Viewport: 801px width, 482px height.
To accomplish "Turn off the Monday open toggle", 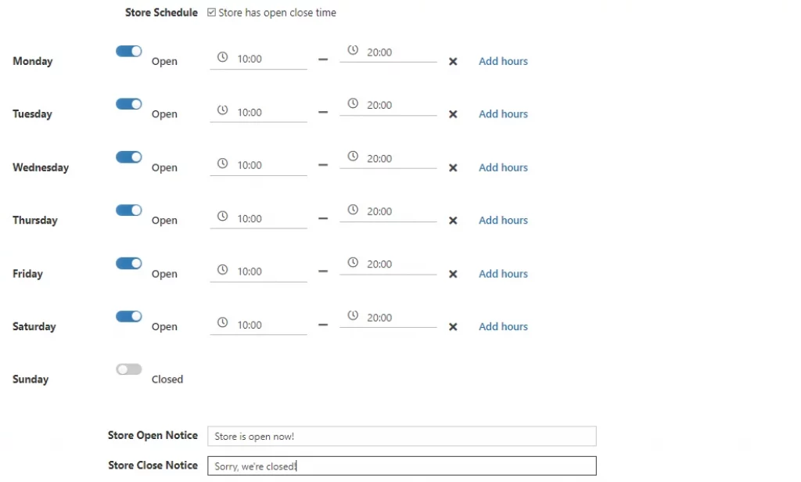I will [129, 52].
